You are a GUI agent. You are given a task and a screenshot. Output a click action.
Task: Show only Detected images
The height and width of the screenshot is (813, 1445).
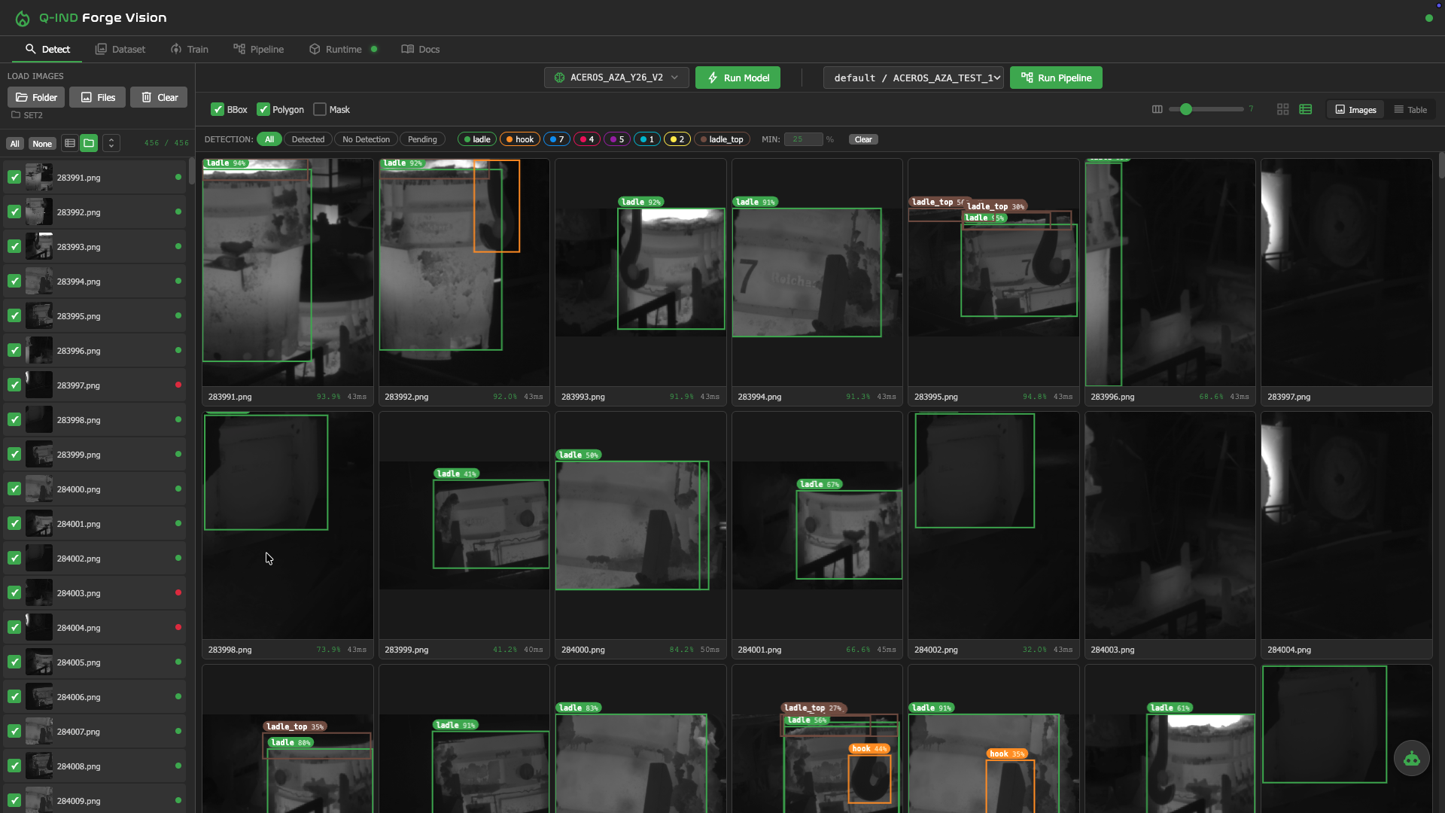coord(308,139)
